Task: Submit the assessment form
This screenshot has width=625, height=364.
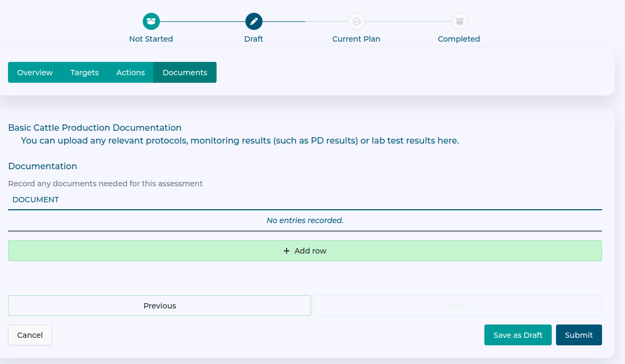Action: (578, 335)
